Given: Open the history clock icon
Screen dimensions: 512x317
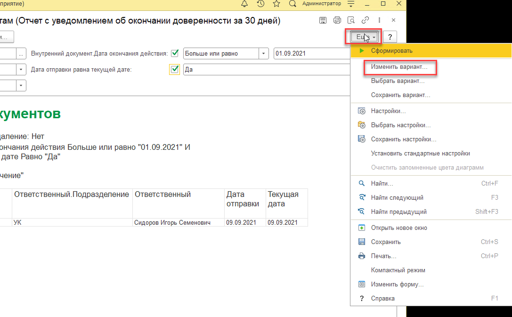Looking at the screenshot, I should pos(260,4).
